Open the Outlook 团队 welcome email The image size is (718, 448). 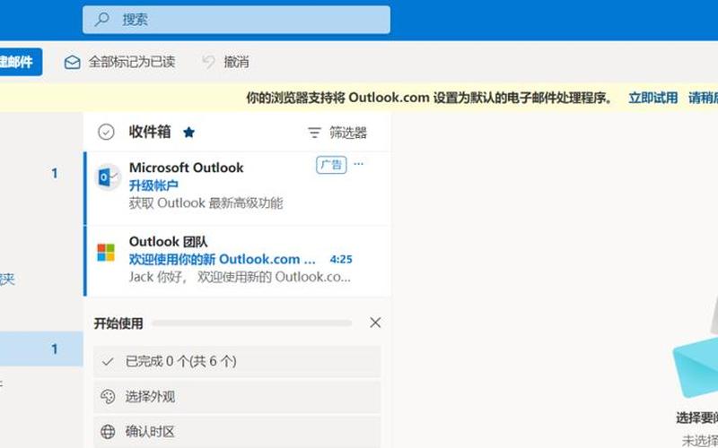[x=237, y=261]
